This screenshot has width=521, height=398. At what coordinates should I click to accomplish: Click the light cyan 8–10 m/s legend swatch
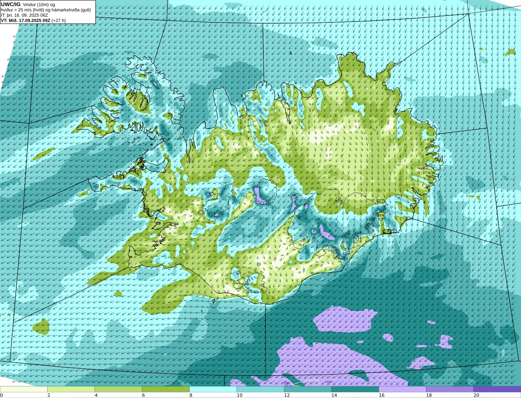pyautogui.click(x=213, y=389)
